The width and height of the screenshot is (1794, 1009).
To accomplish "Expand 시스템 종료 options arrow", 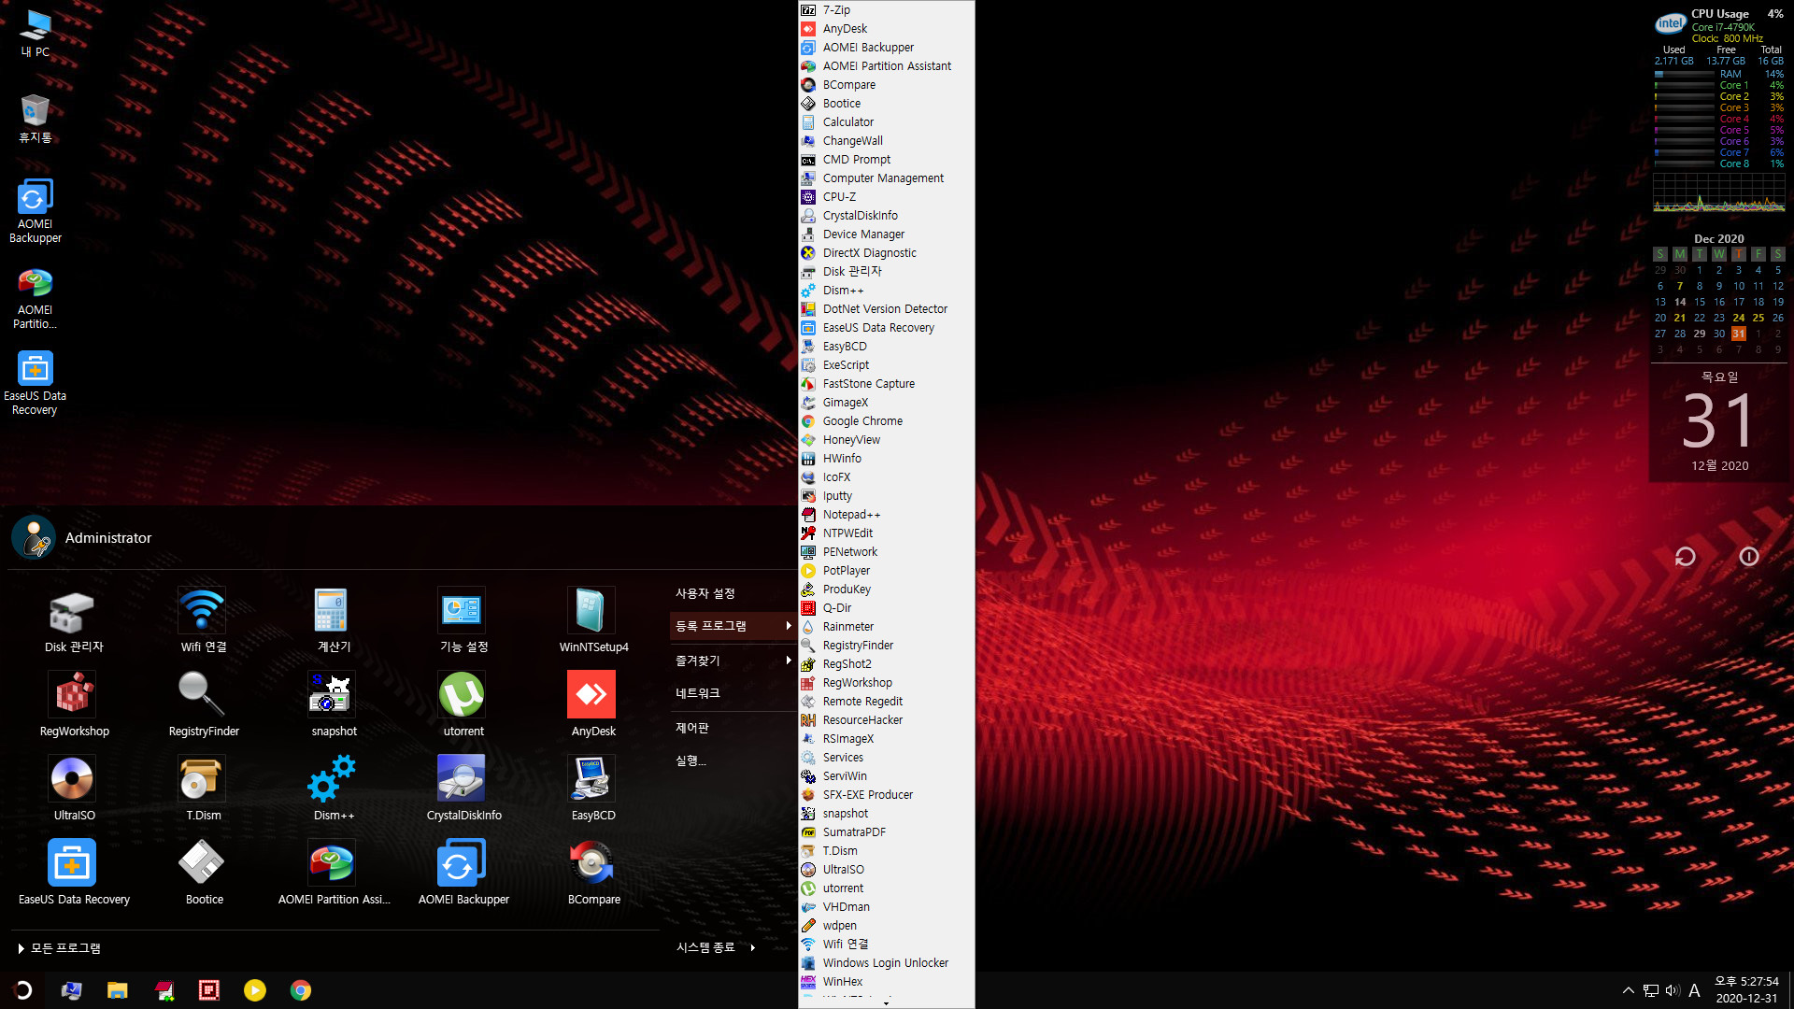I will click(x=752, y=947).
